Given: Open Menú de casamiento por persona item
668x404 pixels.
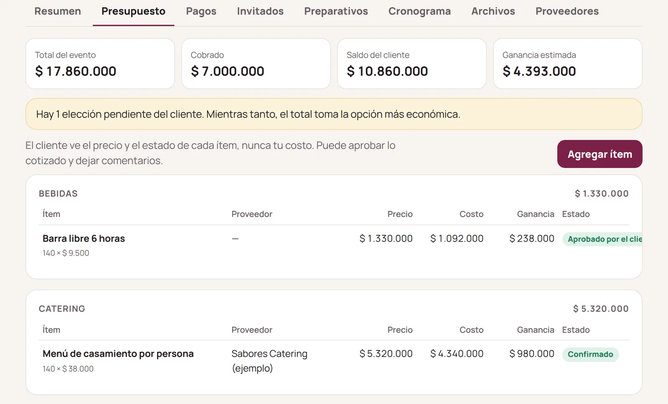Looking at the screenshot, I should coord(118,353).
